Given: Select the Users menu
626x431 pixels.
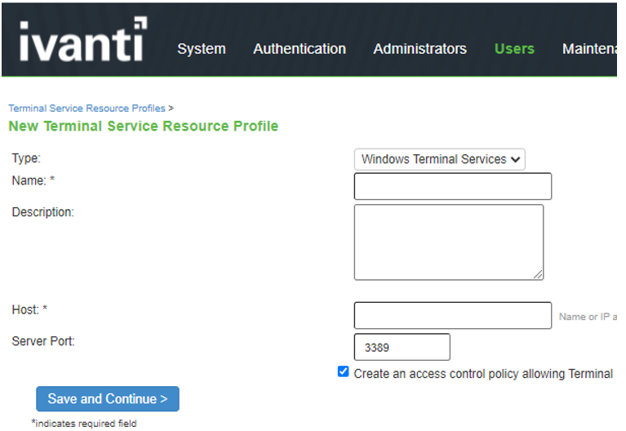Looking at the screenshot, I should (514, 49).
